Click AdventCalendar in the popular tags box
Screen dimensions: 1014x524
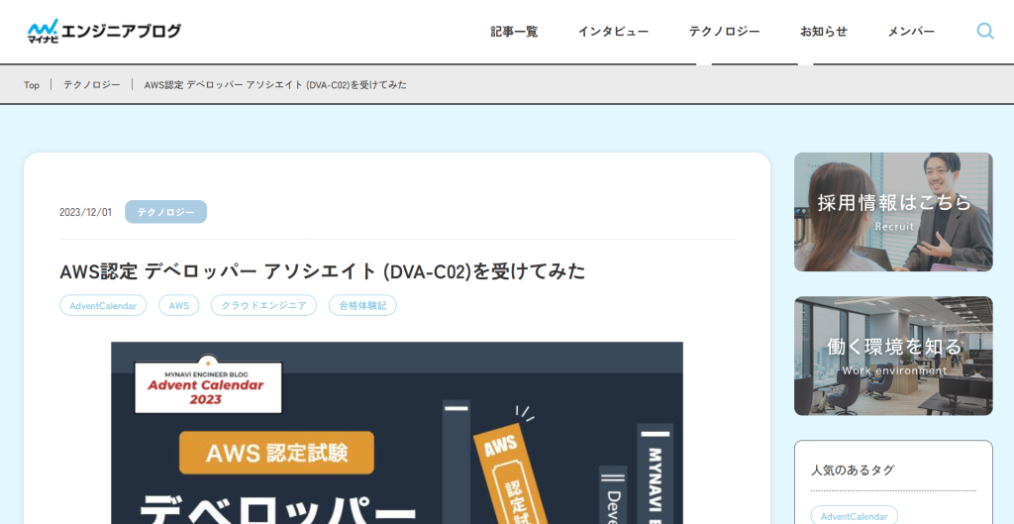pyautogui.click(x=855, y=516)
